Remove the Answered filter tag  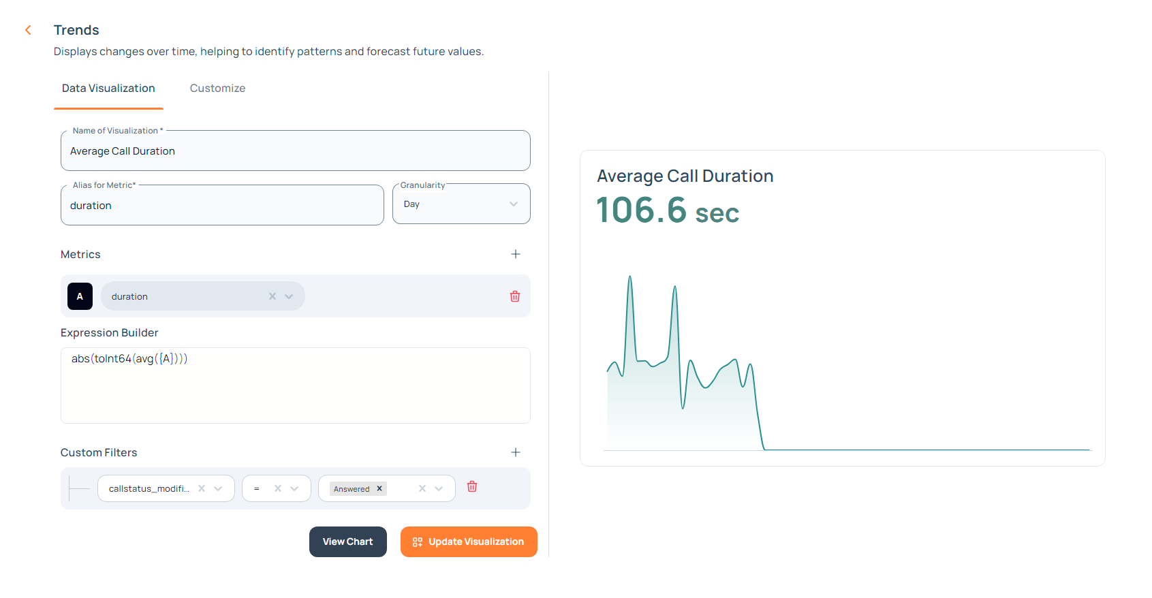[x=379, y=488]
